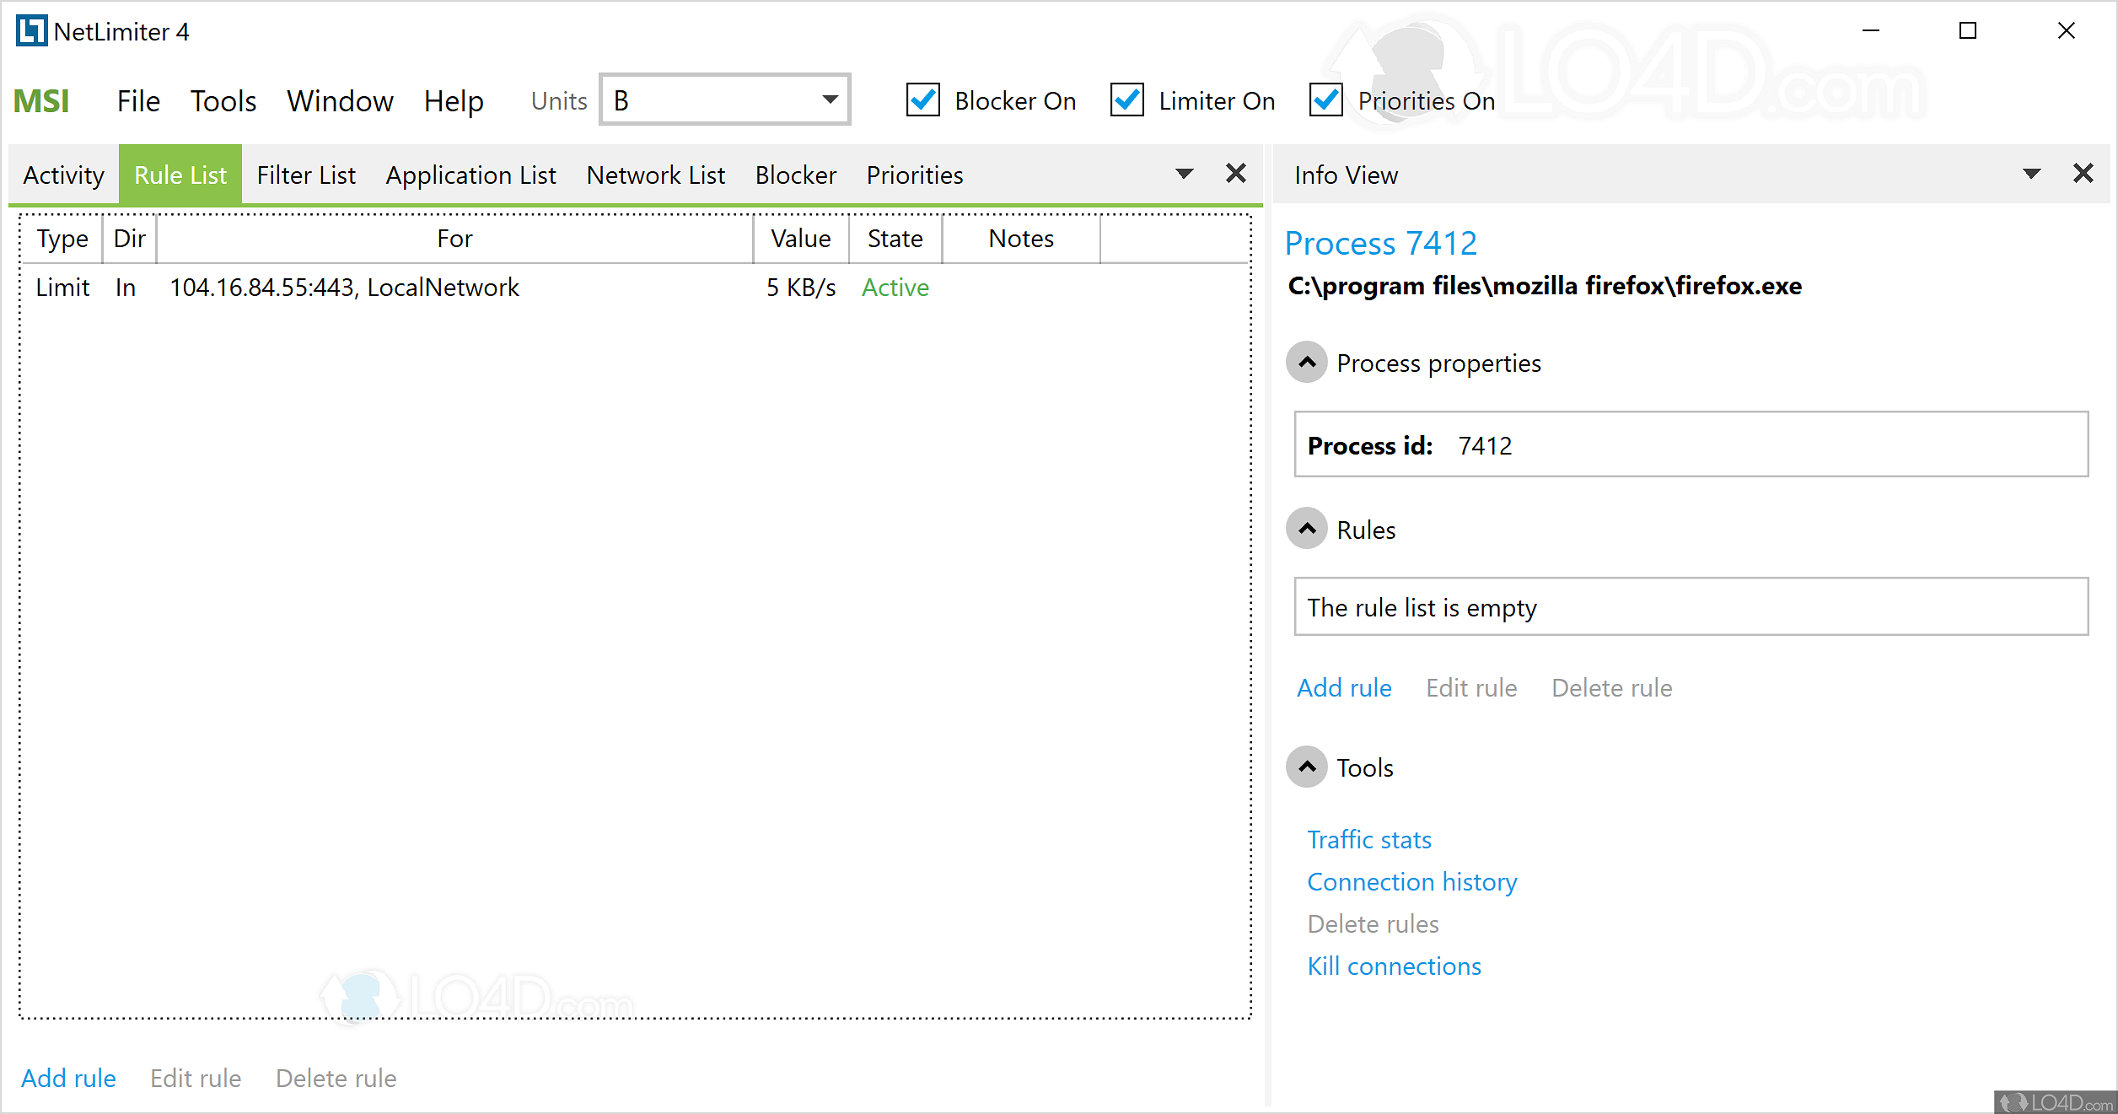Click the MSI label in menu bar

(x=41, y=101)
